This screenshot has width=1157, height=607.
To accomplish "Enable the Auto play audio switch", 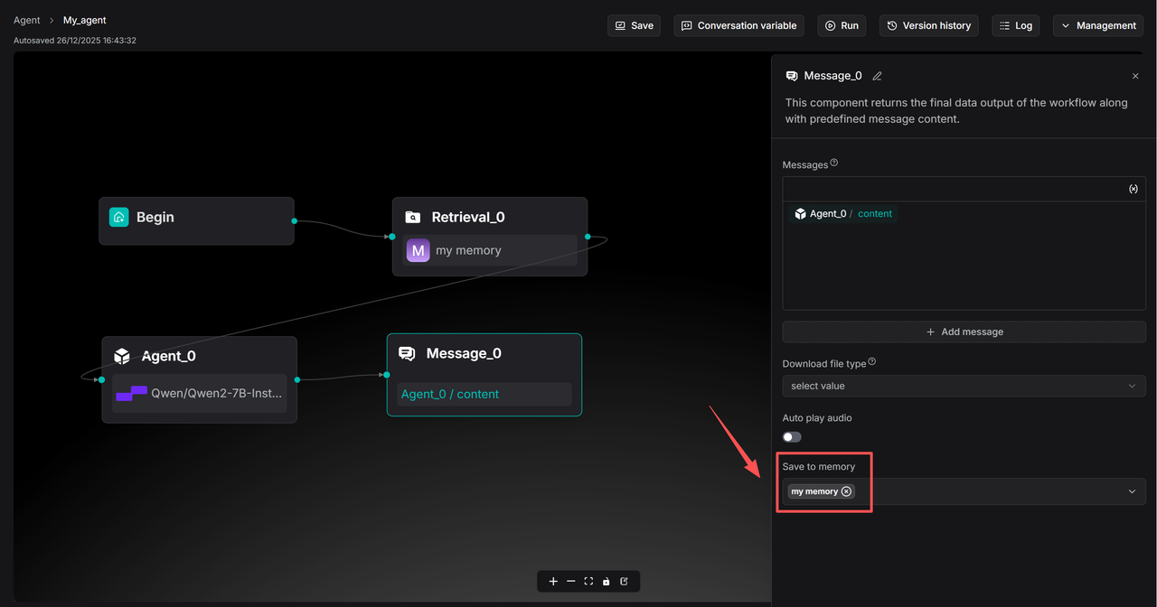I will 792,437.
